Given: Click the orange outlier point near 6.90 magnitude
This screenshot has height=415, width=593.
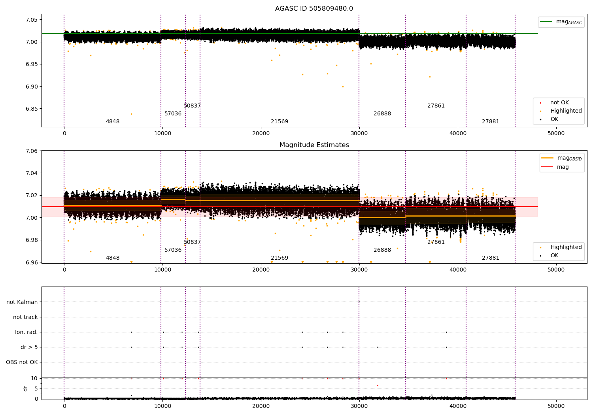Looking at the screenshot, I should [x=343, y=87].
